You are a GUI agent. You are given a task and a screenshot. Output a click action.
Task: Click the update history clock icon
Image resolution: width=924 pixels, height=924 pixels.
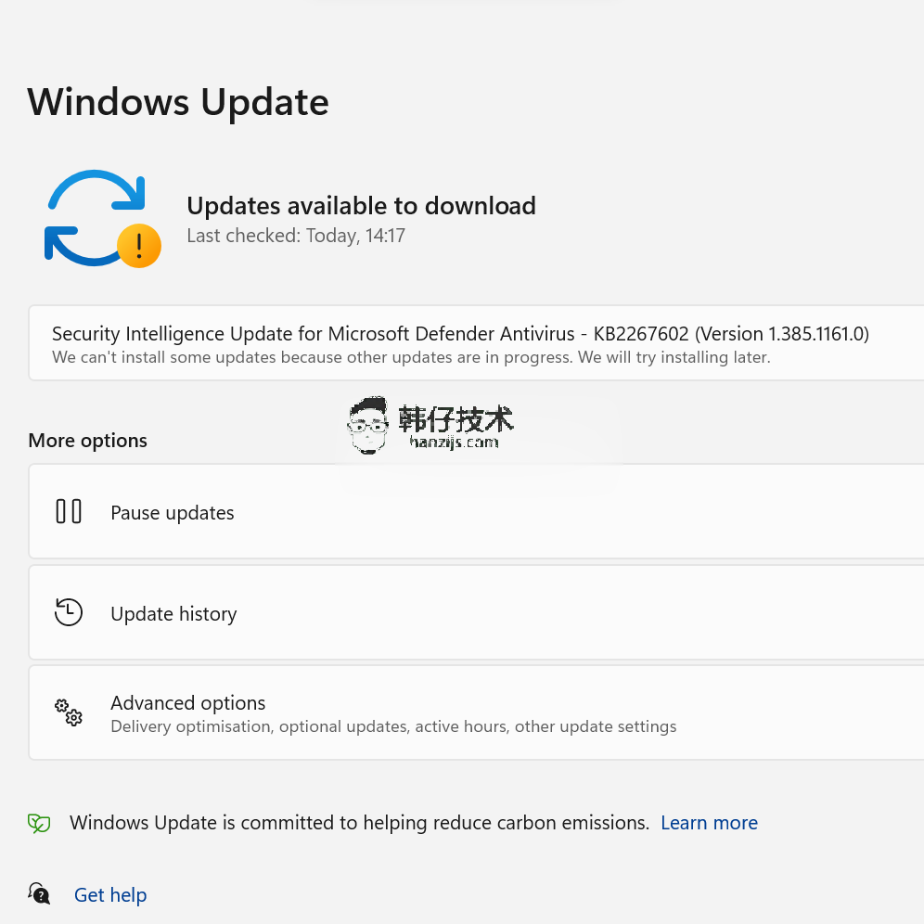point(69,611)
